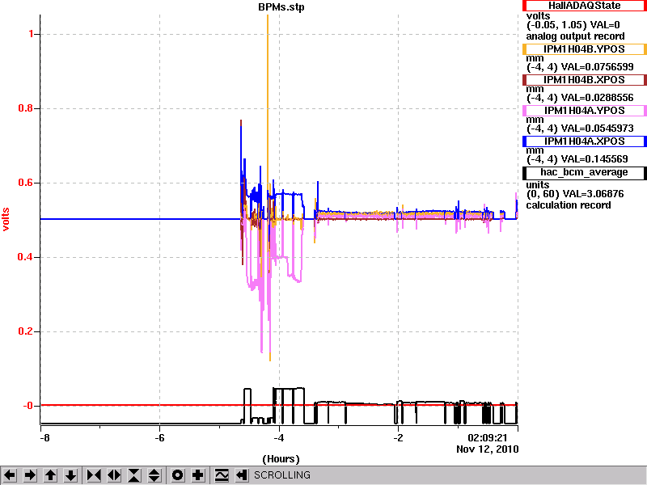Click the horizontal zoom-out (outward triangles) button
The height and width of the screenshot is (485, 647).
114,475
